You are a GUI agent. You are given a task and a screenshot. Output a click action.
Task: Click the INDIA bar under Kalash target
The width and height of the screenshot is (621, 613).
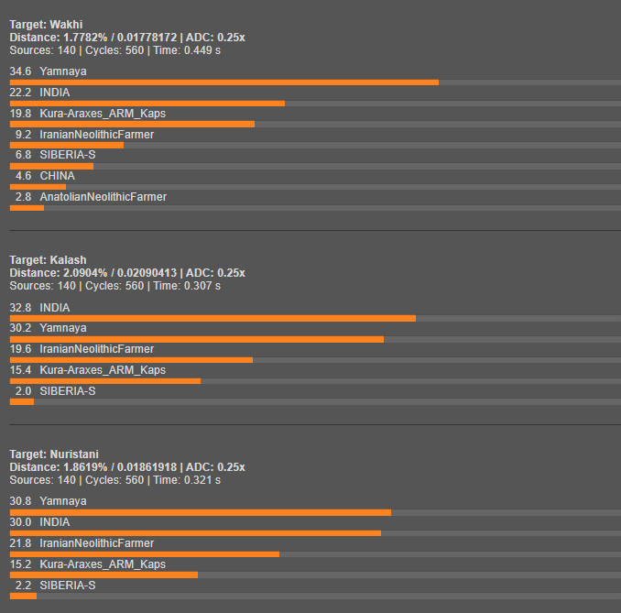212,319
